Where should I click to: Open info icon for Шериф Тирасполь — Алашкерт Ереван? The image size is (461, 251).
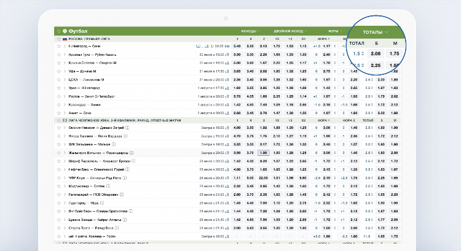[133, 161]
